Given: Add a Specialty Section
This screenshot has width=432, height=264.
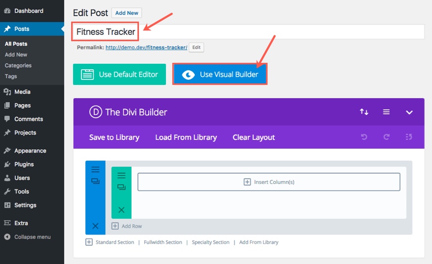Looking at the screenshot, I should click(211, 242).
